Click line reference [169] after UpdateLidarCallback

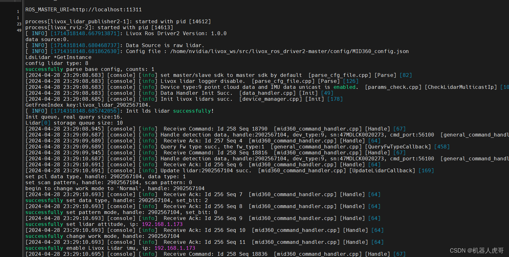pos(426,171)
